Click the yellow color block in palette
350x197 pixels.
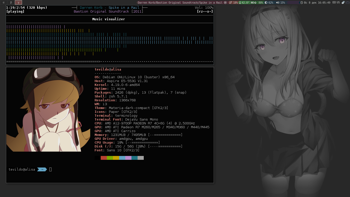pos(116,158)
